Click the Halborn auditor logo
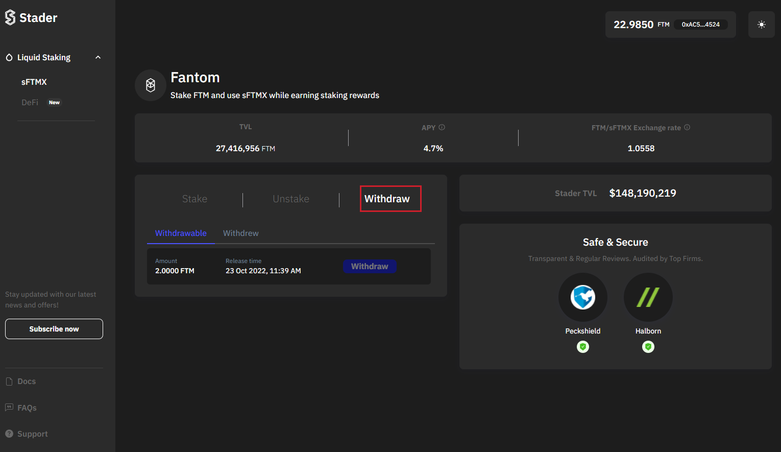The height and width of the screenshot is (452, 781). (648, 297)
